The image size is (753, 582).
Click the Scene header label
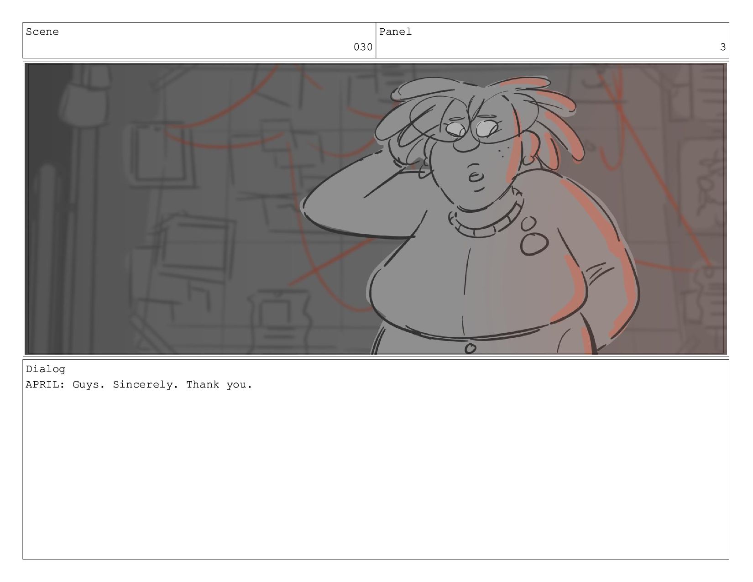tap(42, 31)
